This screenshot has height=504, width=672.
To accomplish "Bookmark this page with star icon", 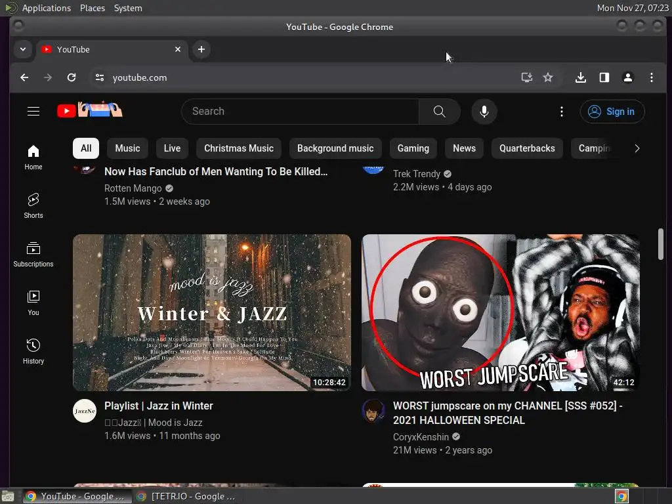I will [548, 77].
